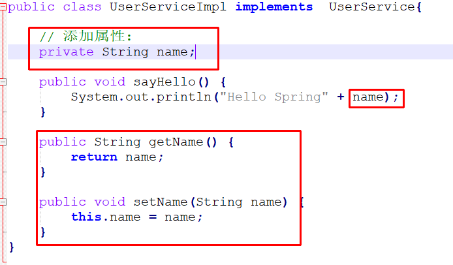Collapse the getName method fold marker
This screenshot has height=265, width=453.
pyautogui.click(x=3, y=142)
